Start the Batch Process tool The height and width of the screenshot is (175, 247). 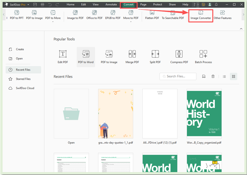[x=203, y=57]
